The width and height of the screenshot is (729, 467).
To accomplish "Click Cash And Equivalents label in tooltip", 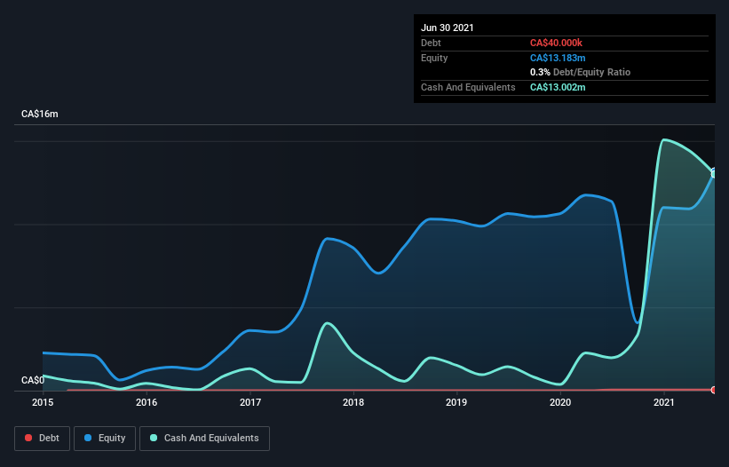I will [x=468, y=87].
